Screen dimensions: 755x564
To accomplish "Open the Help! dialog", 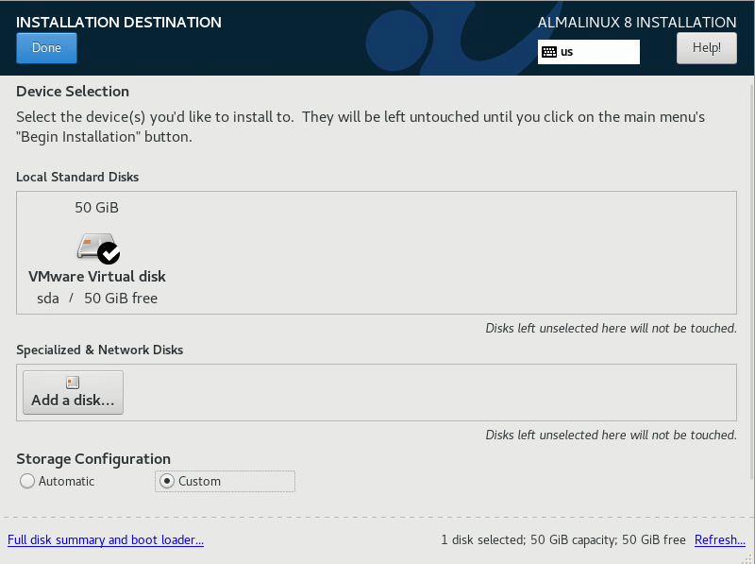I will [x=706, y=48].
